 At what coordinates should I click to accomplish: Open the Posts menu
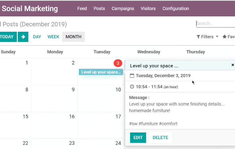pyautogui.click(x=99, y=9)
